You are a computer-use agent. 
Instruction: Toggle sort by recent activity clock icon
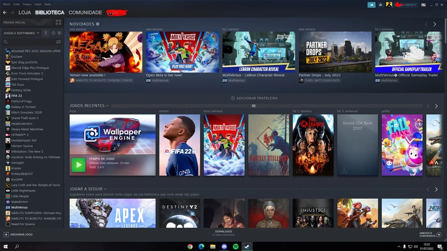coord(53,33)
